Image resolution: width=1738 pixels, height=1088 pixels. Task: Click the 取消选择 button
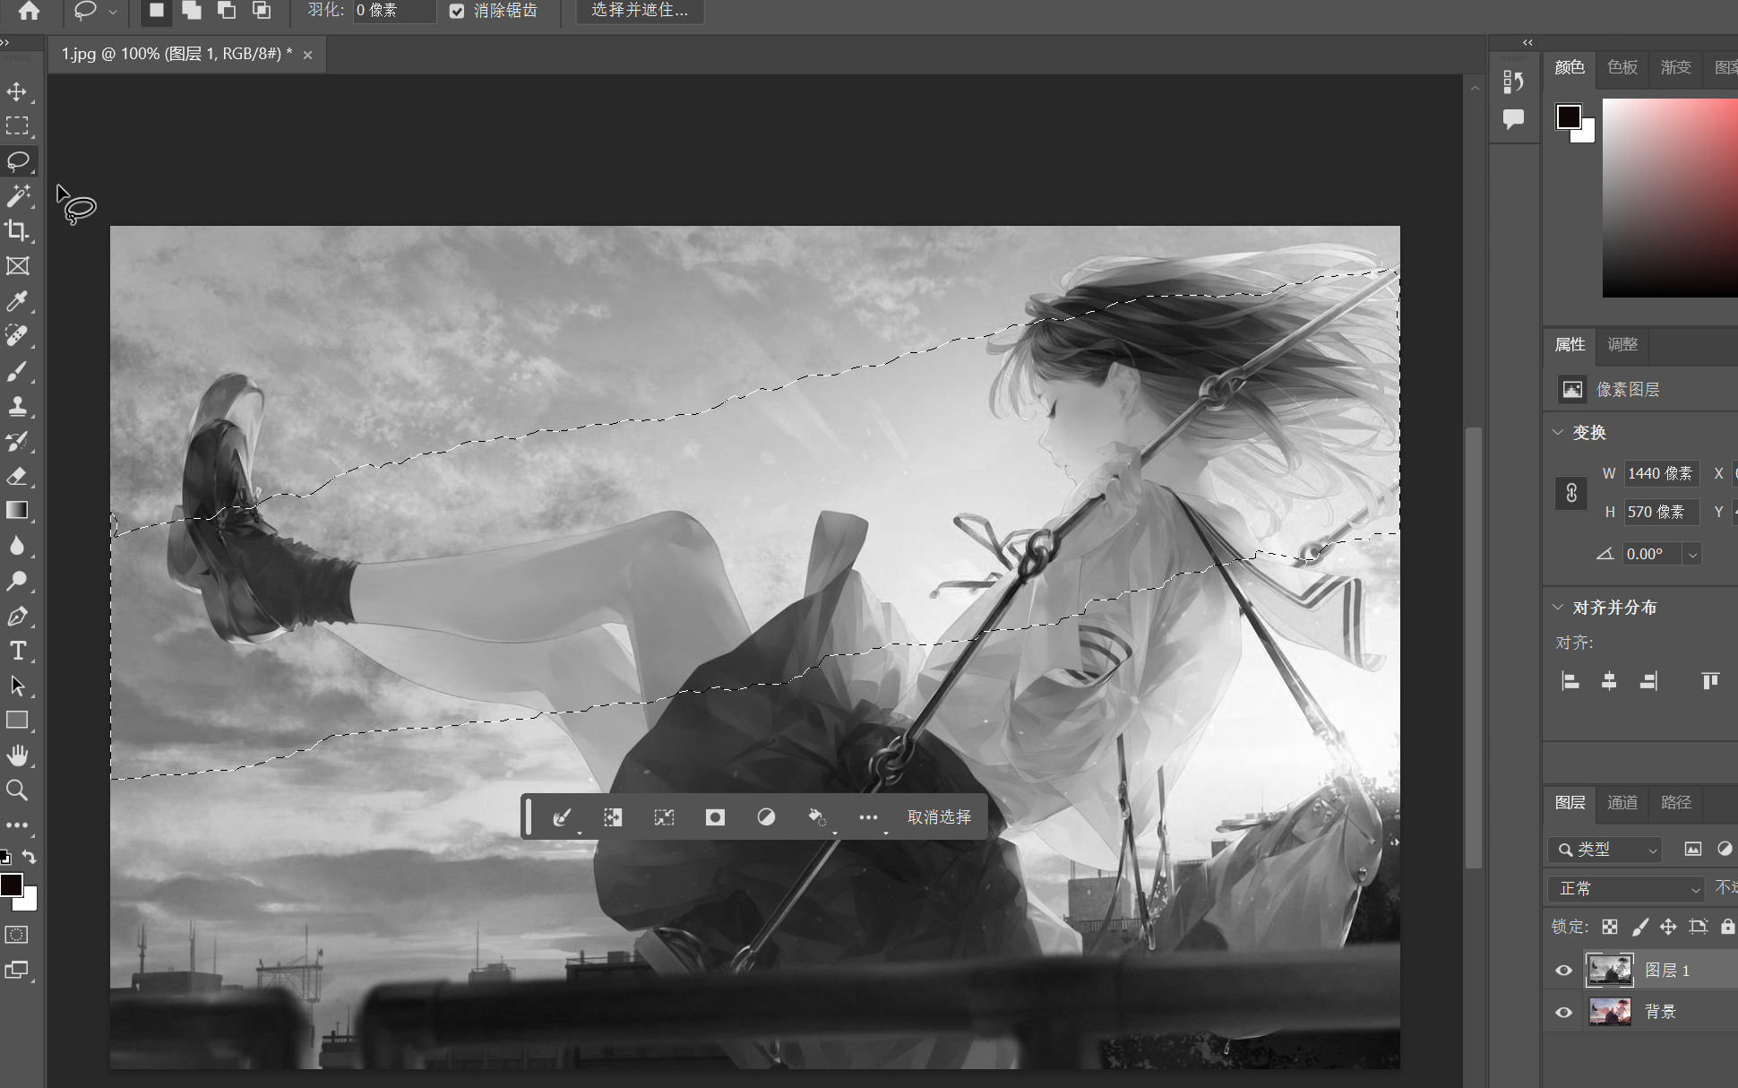938,816
